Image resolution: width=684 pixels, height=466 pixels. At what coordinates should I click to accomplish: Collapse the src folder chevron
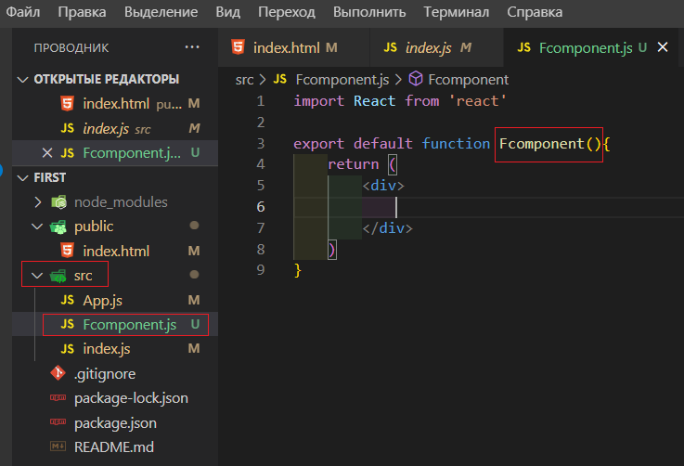(x=37, y=276)
